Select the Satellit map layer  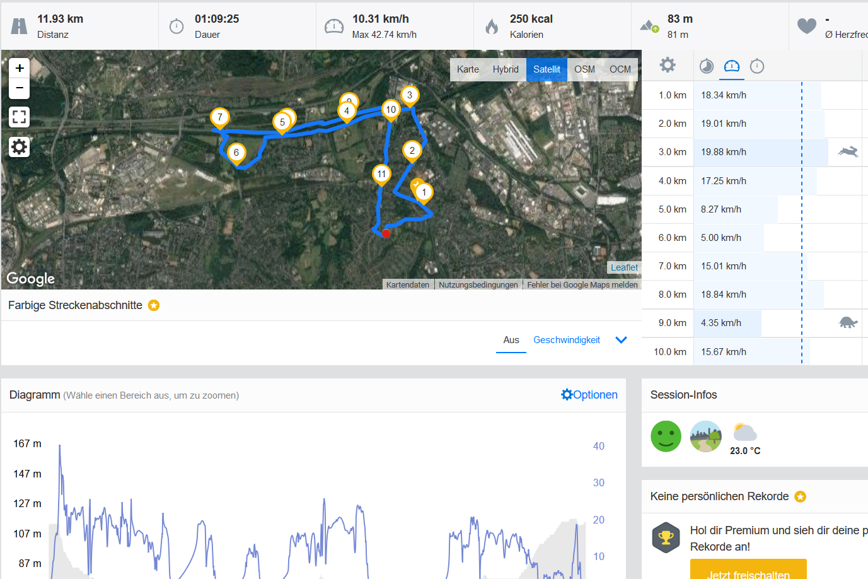click(547, 69)
